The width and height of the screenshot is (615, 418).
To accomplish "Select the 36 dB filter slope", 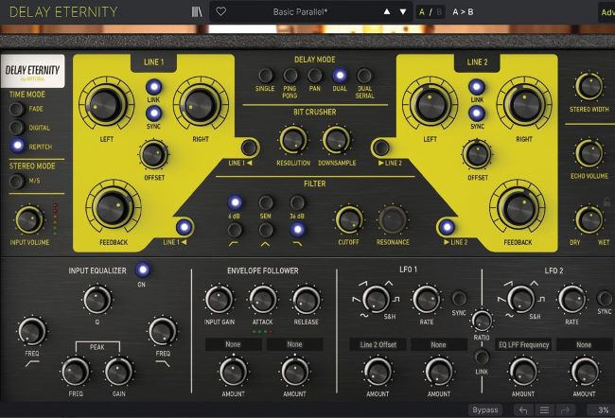I will (x=297, y=202).
